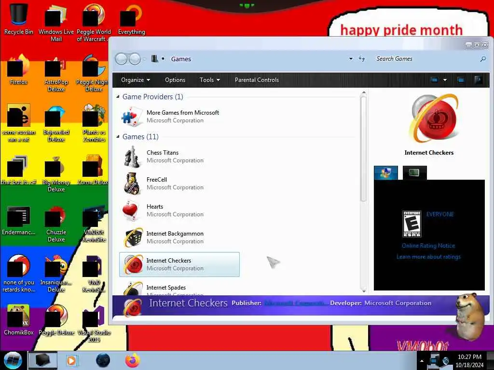Image resolution: width=494 pixels, height=370 pixels.
Task: Open the recent pages dropdown arrow
Action: tap(144, 59)
